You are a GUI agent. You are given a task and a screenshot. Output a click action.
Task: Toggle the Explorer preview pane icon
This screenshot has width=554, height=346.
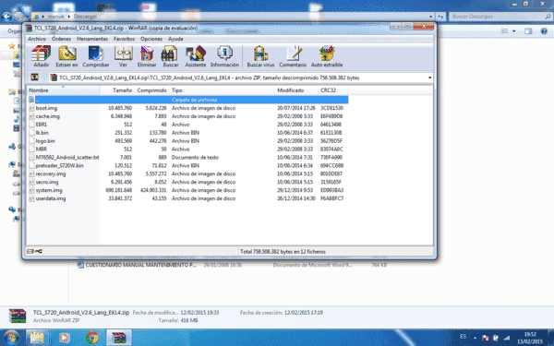528,31
